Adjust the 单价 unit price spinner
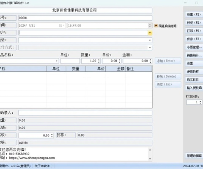This screenshot has width=203, height=169. [x=120, y=61]
